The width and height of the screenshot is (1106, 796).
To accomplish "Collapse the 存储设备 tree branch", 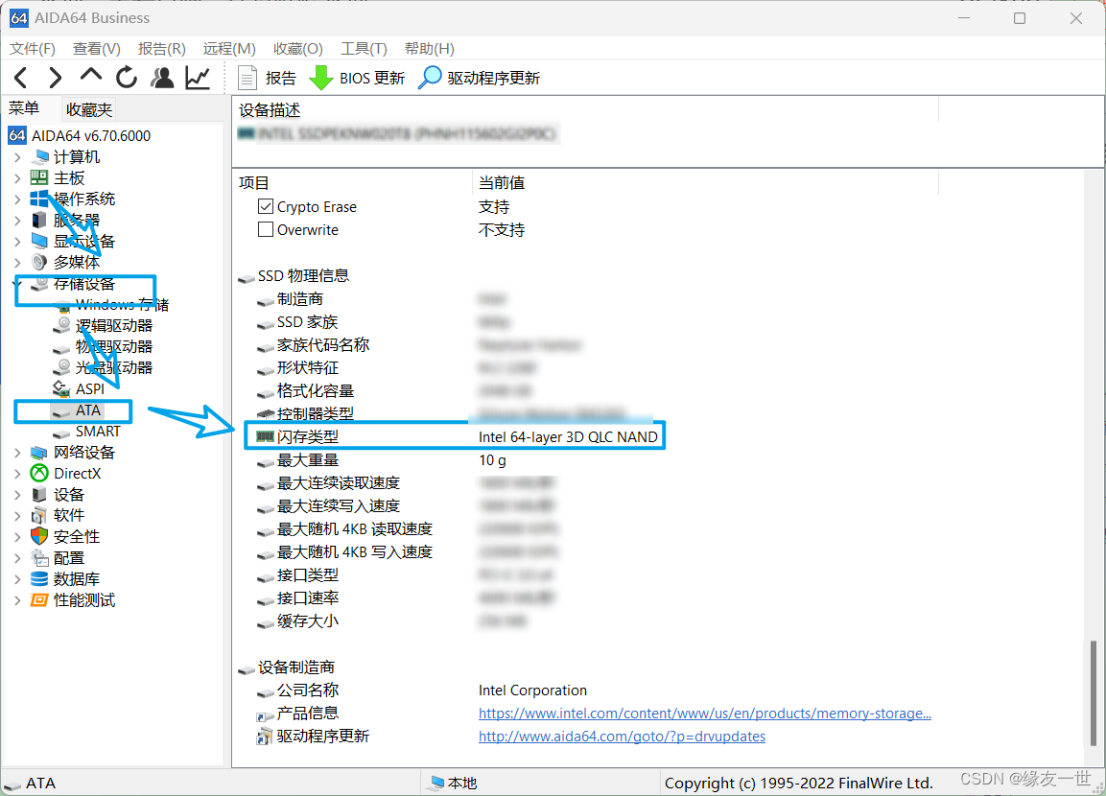I will [x=16, y=283].
